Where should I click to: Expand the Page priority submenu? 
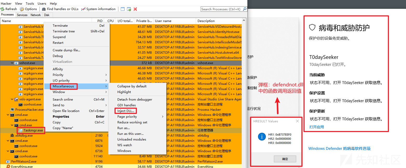[x=163, y=117]
